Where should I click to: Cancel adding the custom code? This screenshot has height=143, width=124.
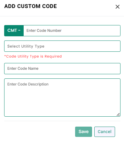[105, 132]
